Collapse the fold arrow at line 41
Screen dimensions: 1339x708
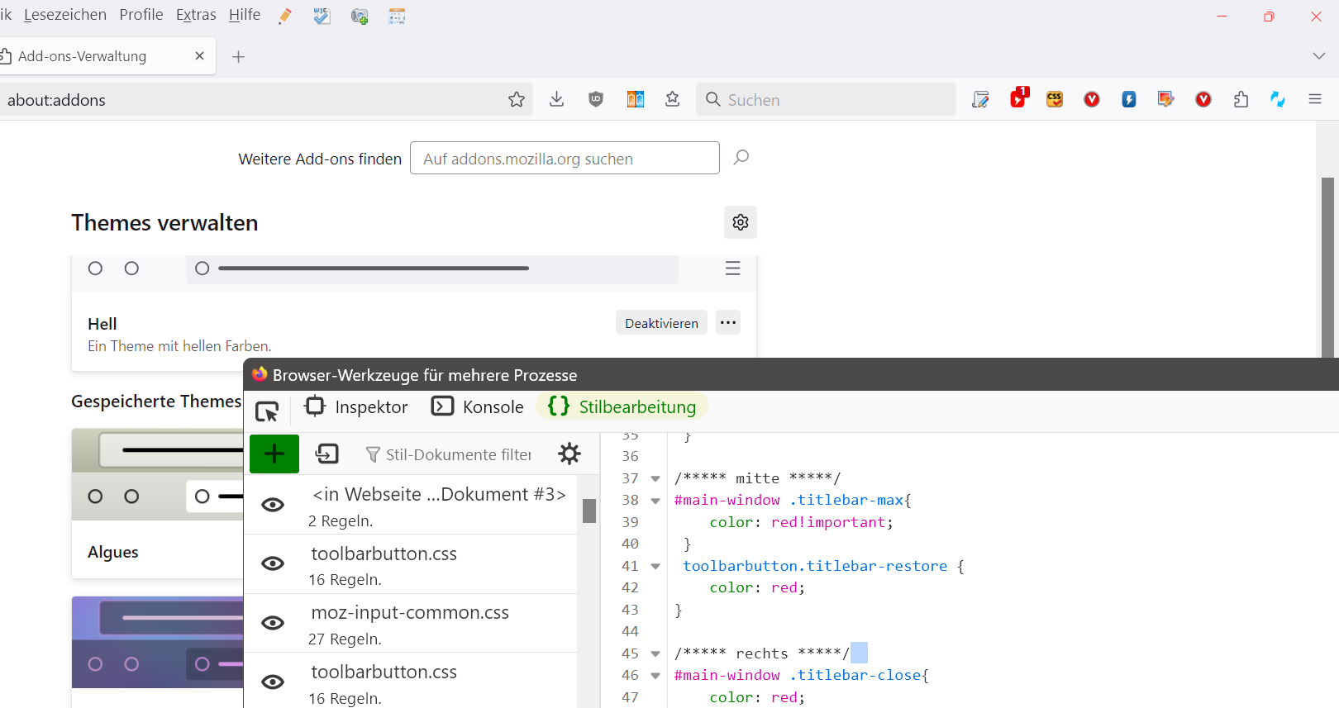click(655, 567)
